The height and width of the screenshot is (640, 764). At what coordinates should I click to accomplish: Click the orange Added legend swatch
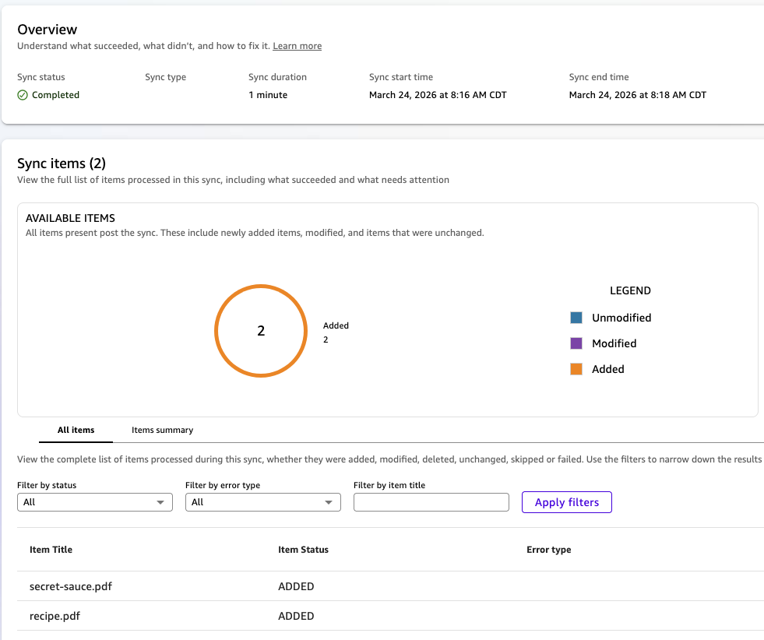point(576,369)
